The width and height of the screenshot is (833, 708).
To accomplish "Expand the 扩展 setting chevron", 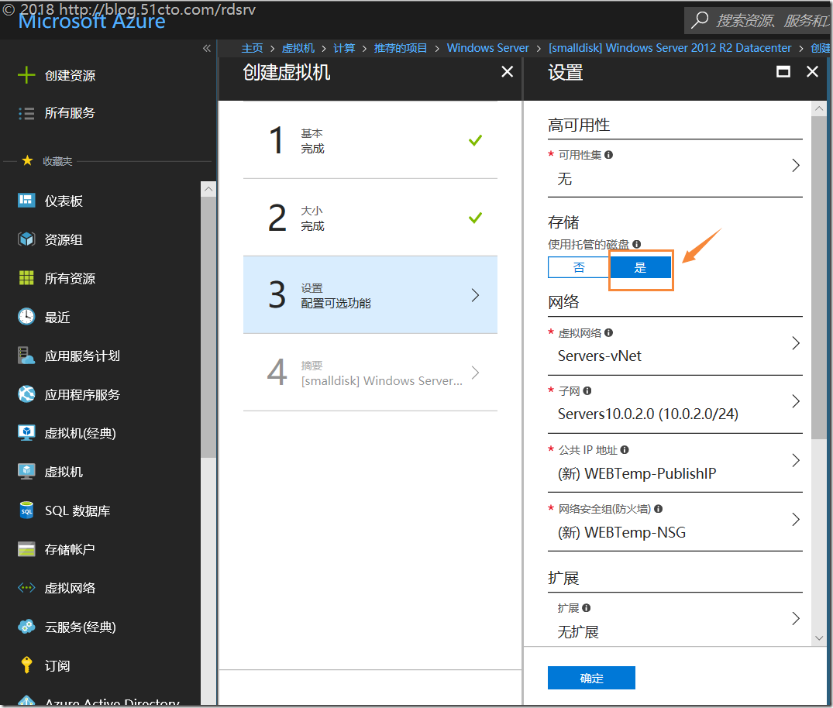I will pyautogui.click(x=795, y=618).
